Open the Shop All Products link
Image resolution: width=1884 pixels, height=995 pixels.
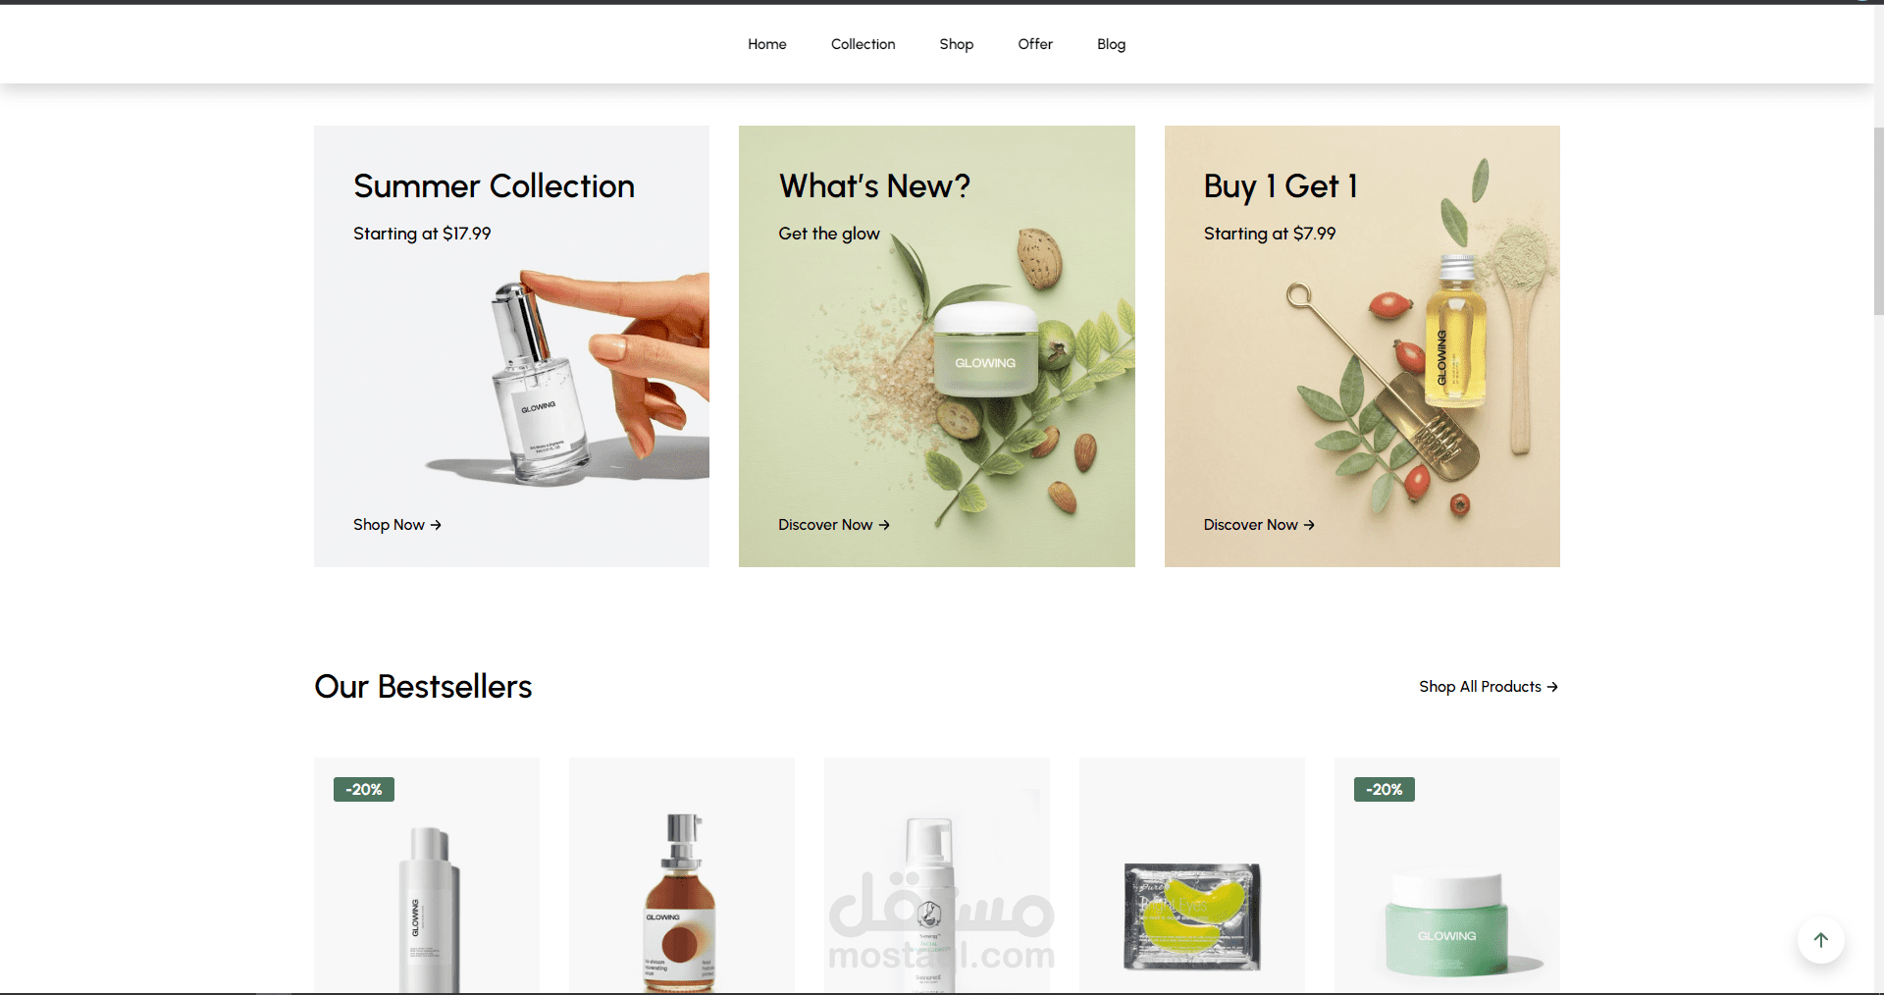pyautogui.click(x=1489, y=687)
